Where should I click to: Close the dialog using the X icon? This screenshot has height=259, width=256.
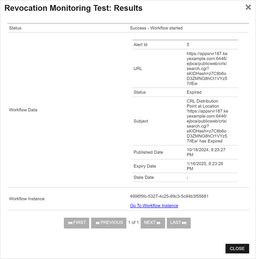248,7
